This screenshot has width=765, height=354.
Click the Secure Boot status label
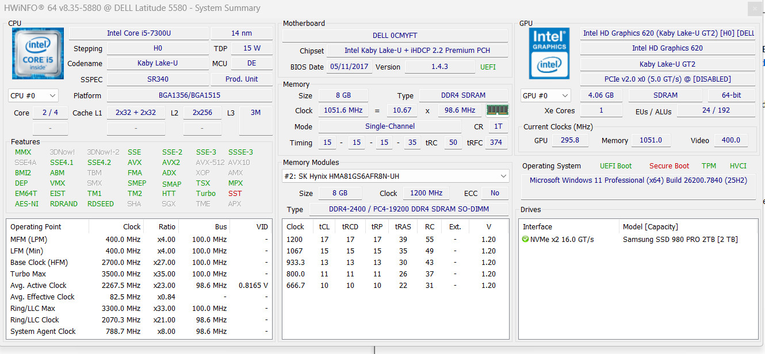tap(669, 166)
